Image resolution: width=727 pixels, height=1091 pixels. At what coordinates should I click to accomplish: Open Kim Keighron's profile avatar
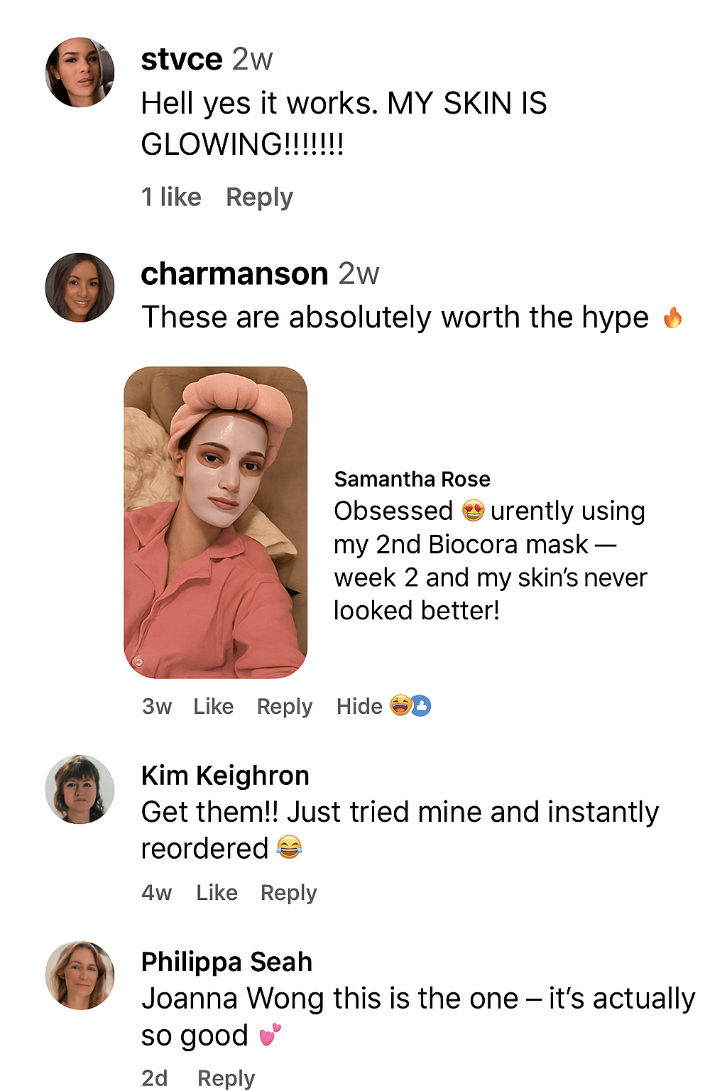(80, 789)
